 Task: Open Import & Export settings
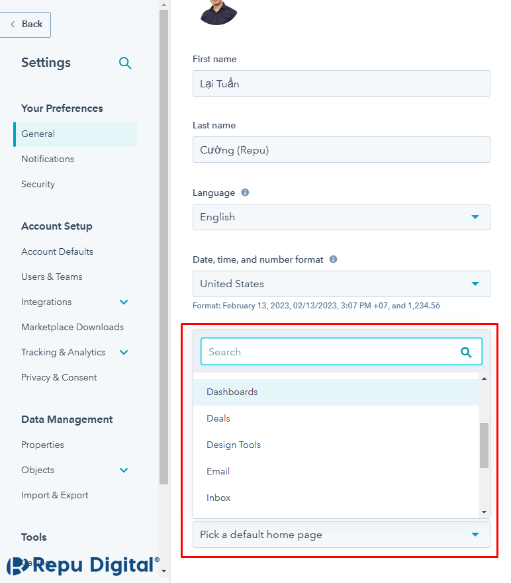tap(55, 495)
